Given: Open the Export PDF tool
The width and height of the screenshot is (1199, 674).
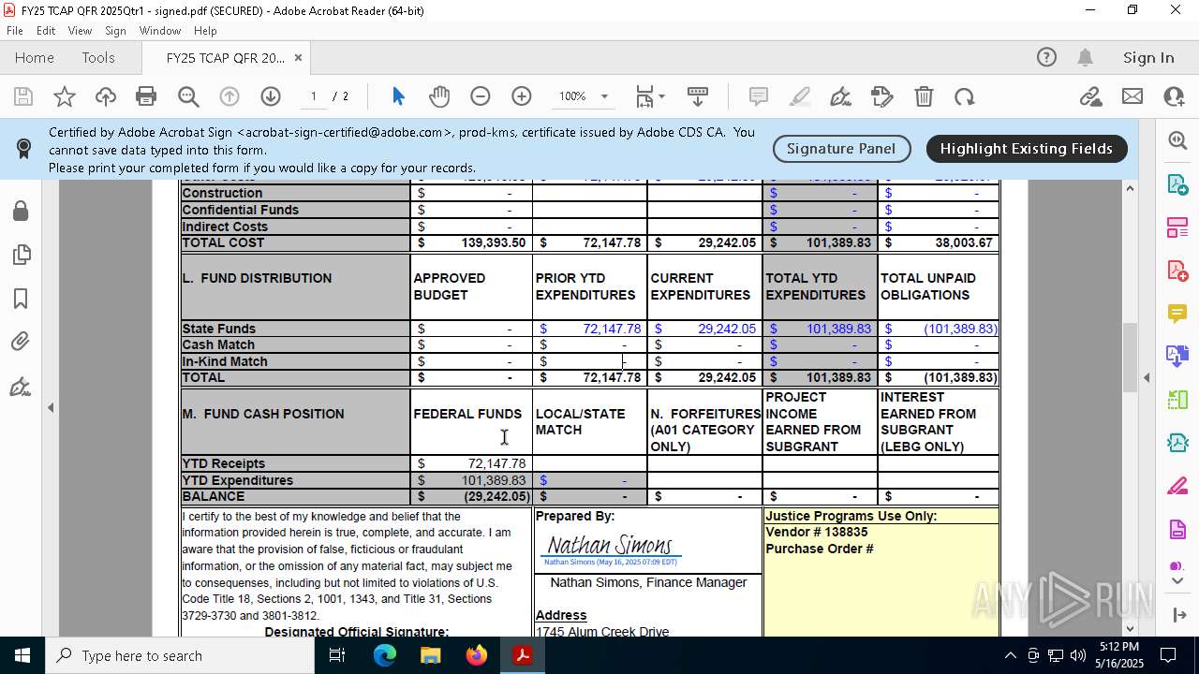Looking at the screenshot, I should pos(1177,183).
